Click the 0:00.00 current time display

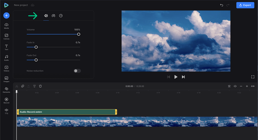[129, 86]
